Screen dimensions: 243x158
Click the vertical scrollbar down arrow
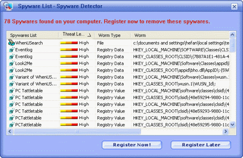232,124
